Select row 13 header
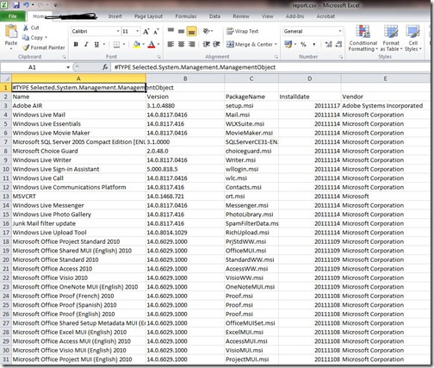 click(x=6, y=196)
